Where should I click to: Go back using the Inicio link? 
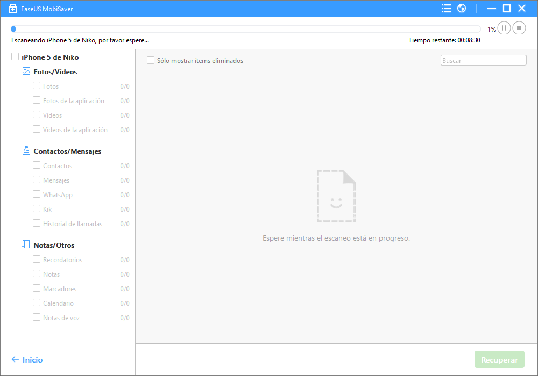tap(27, 360)
